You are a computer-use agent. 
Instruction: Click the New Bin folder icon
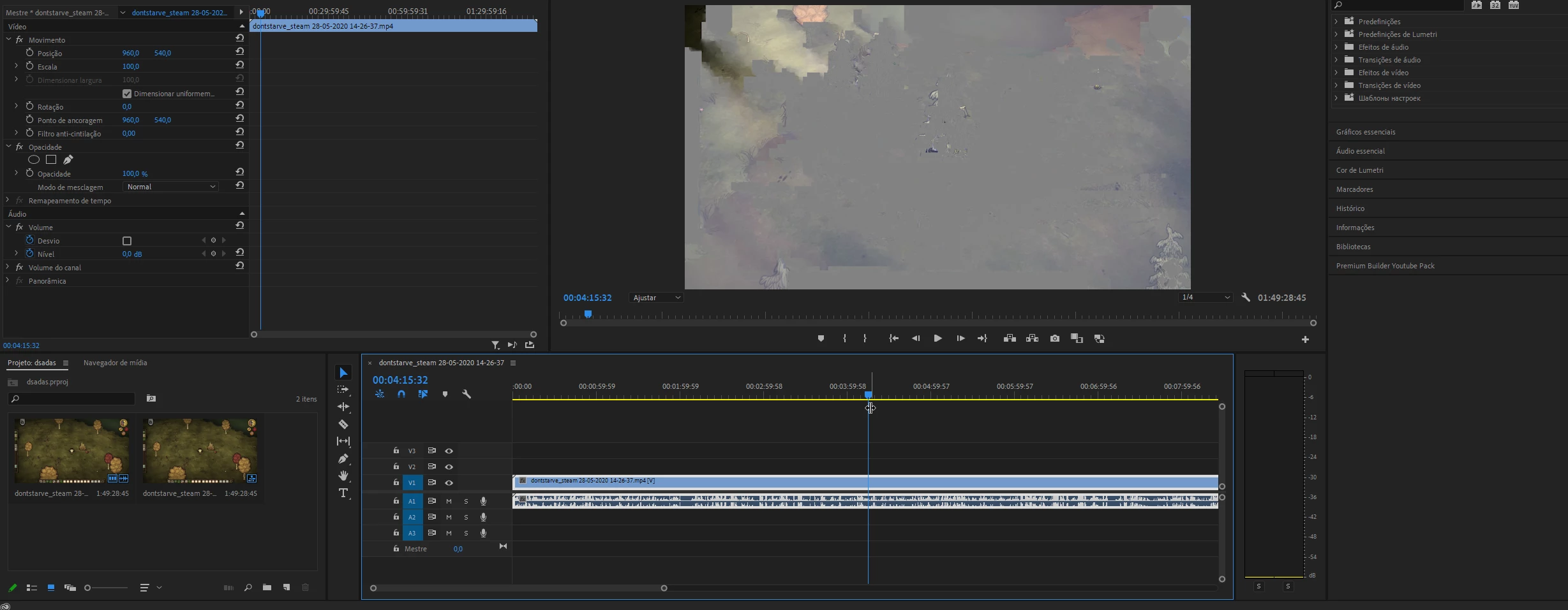pyautogui.click(x=267, y=587)
